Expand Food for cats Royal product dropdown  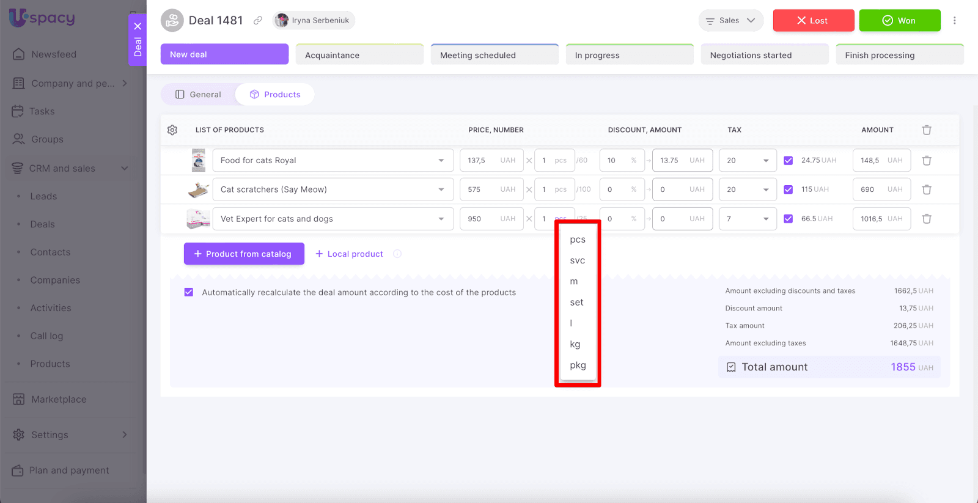pos(441,161)
